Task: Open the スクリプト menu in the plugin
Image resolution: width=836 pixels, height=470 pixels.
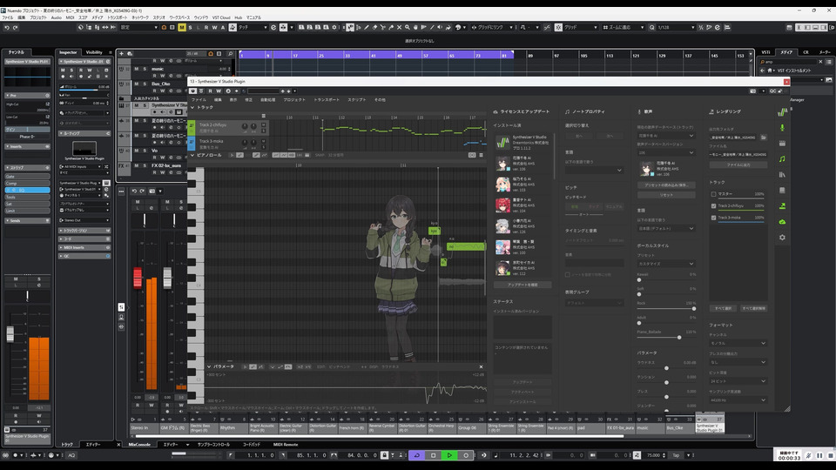Action: [x=357, y=100]
